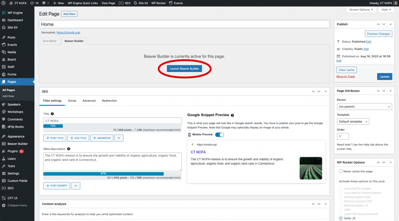Open WP Rocket admin bar menu
This screenshot has width=399, height=221.
point(158,3)
